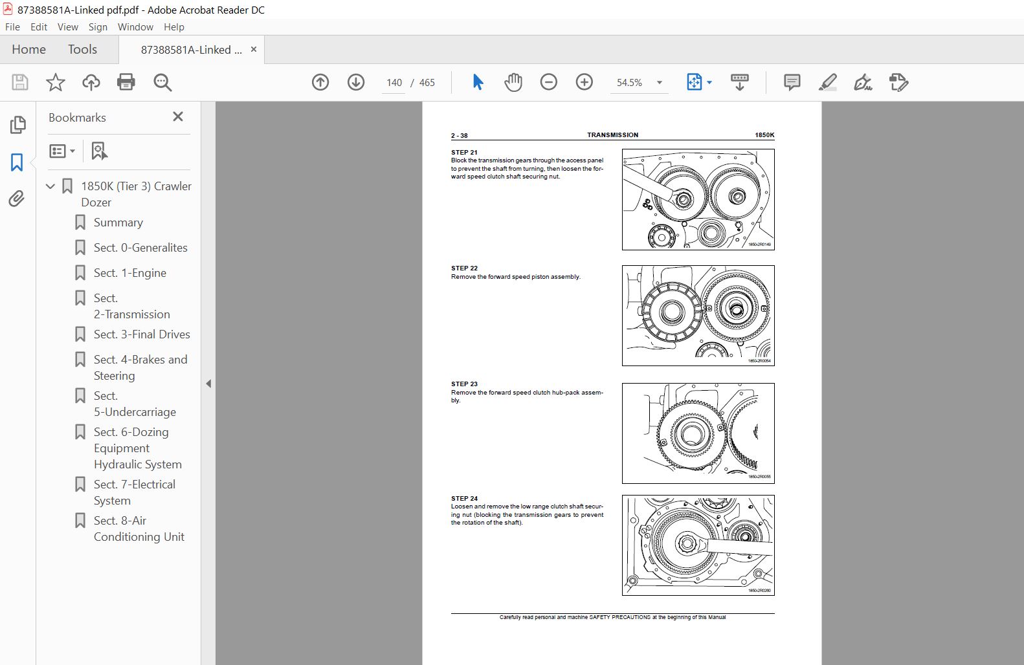Go to next page arrow
1024x665 pixels.
click(x=356, y=82)
